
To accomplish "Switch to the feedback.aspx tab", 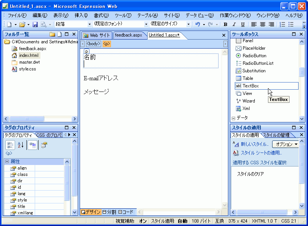I will 128,35.
